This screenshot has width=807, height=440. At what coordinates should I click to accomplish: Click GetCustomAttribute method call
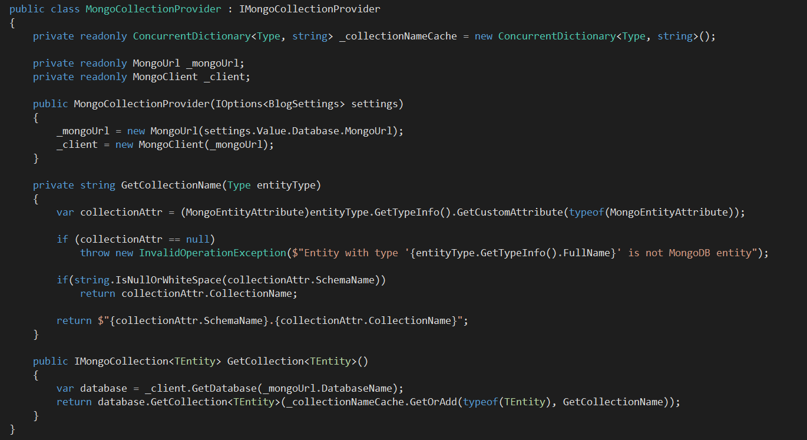click(x=510, y=212)
